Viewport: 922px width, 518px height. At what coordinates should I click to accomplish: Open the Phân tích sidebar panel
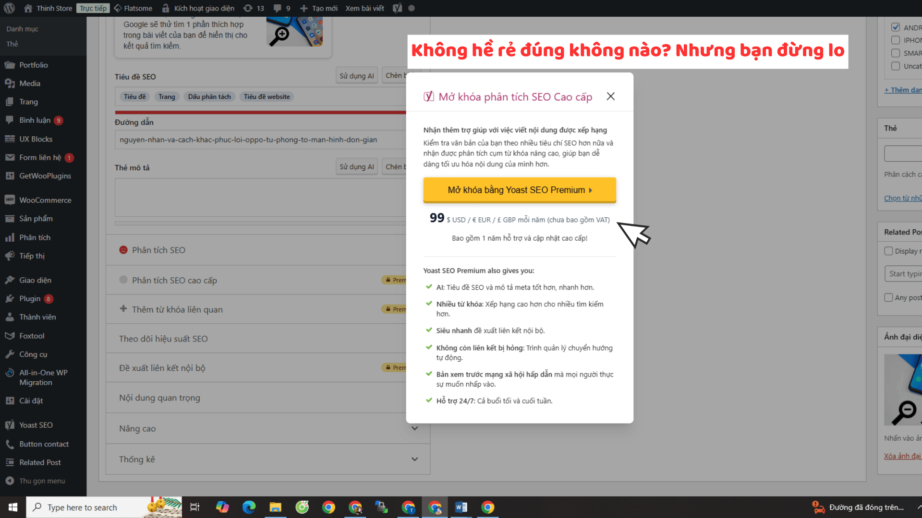point(34,237)
